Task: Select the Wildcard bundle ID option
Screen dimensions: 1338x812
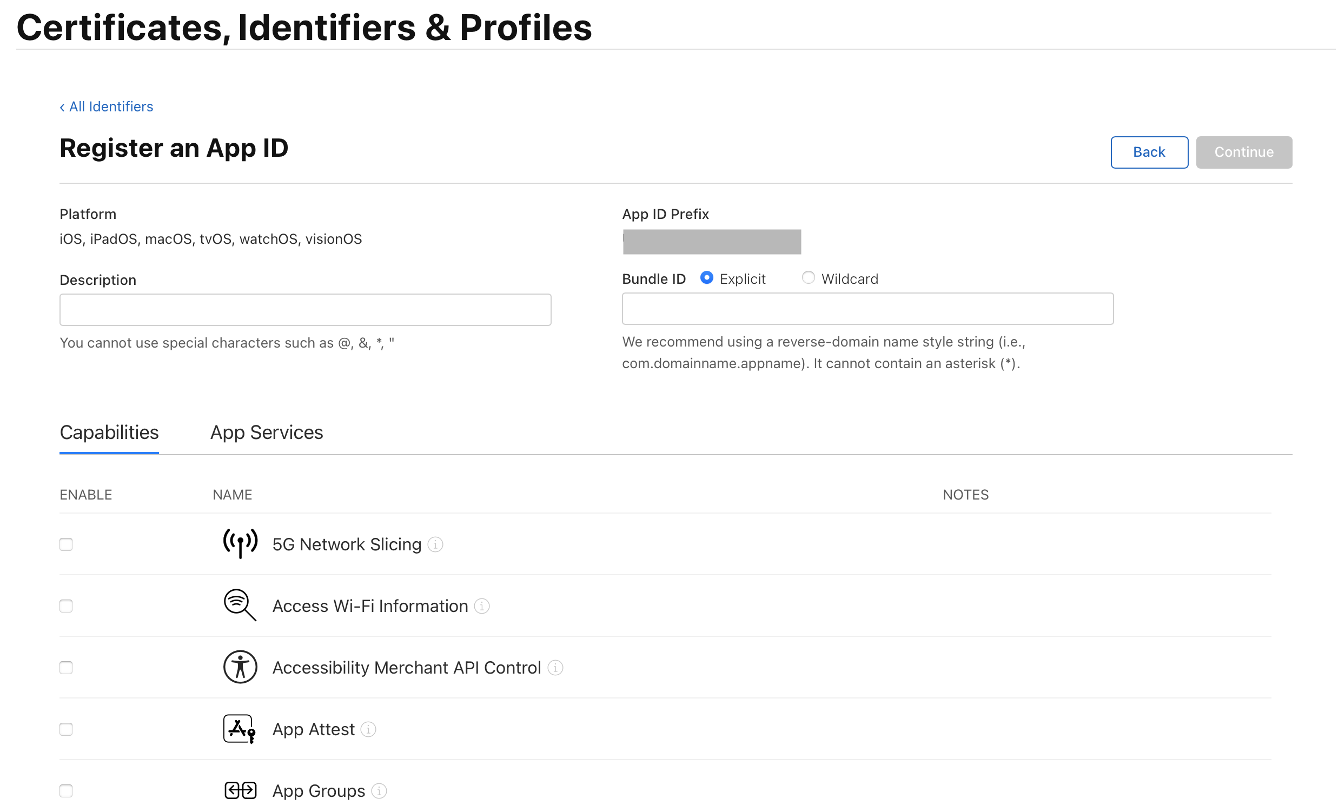Action: pyautogui.click(x=808, y=278)
